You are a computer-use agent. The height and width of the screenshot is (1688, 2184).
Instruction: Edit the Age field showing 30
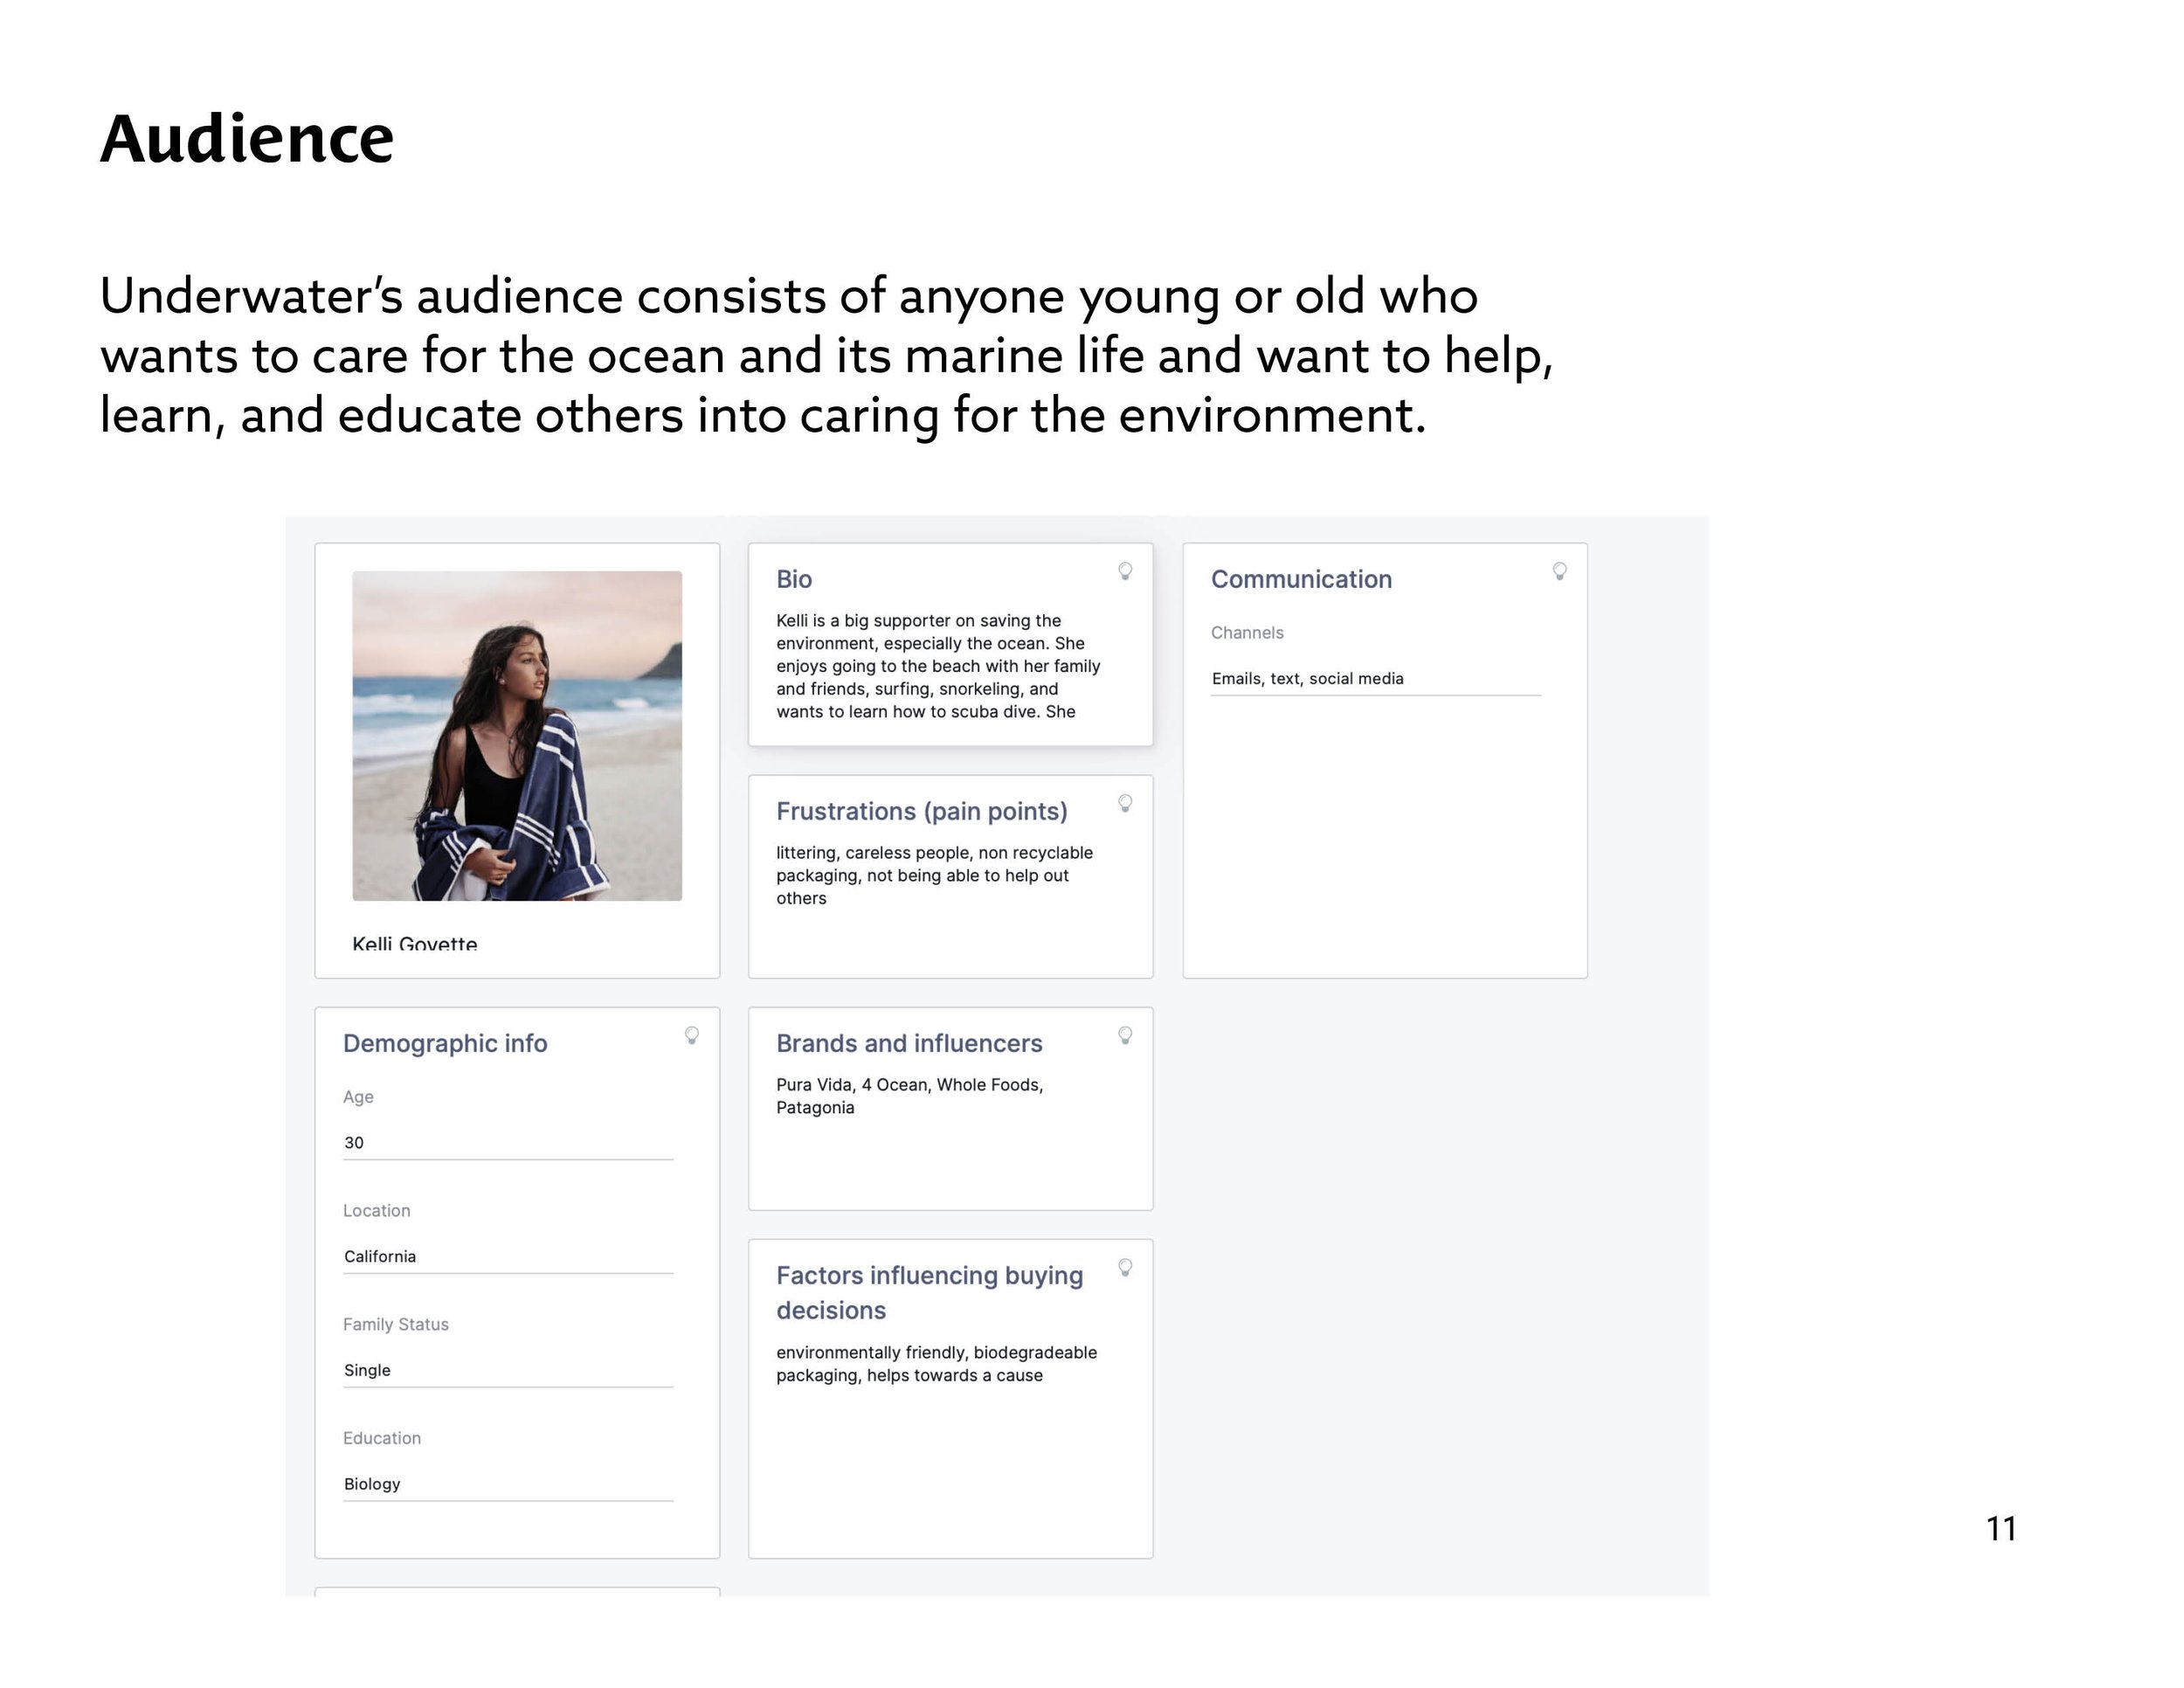508,1143
